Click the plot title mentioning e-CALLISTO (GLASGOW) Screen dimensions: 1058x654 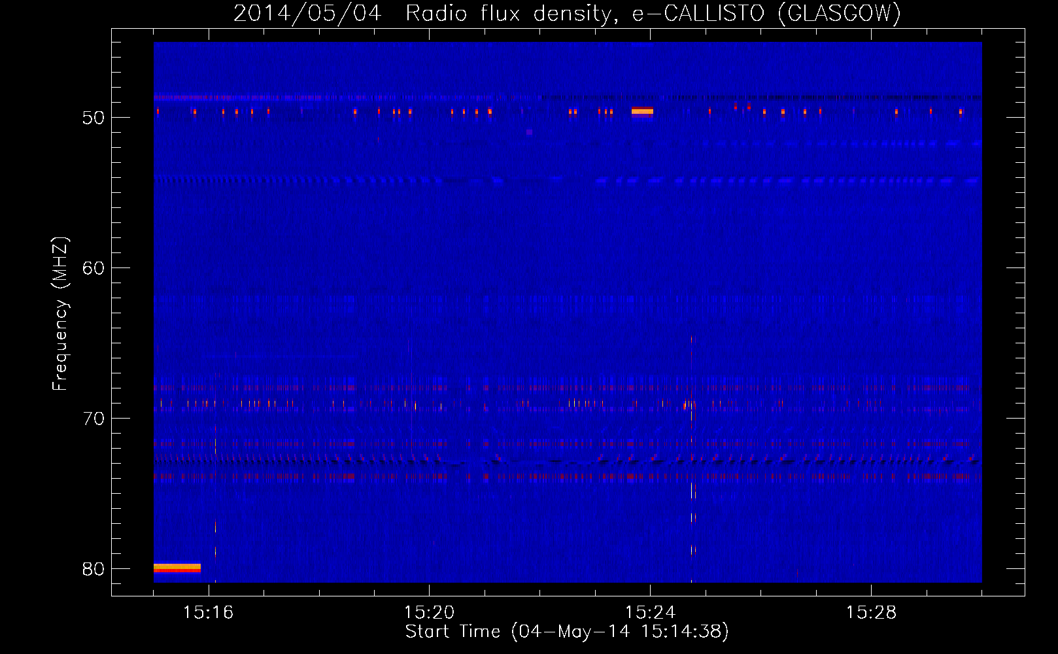567,13
